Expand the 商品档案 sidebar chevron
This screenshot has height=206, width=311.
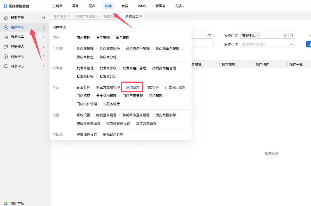pos(44,37)
